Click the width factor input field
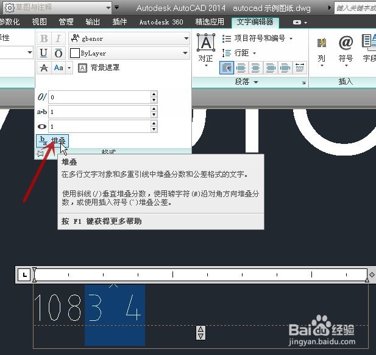Viewport: 376px width, 355px height. (99, 126)
